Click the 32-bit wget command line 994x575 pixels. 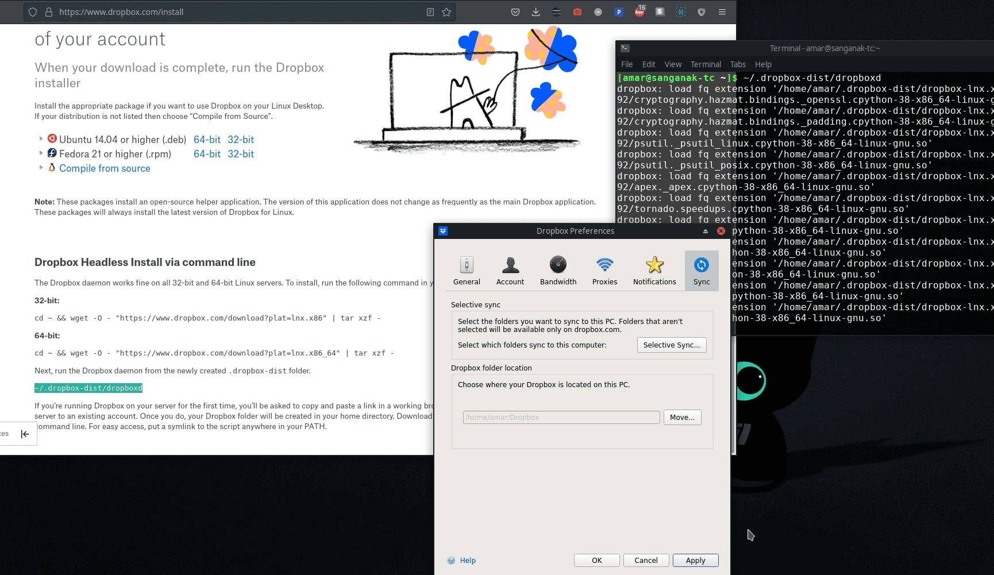[x=207, y=318]
